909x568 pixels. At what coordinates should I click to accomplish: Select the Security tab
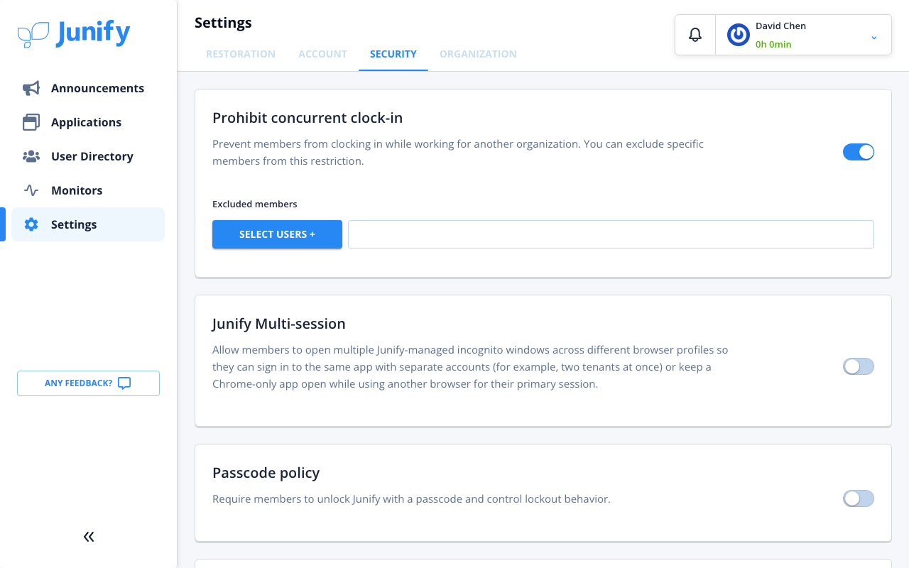pyautogui.click(x=393, y=54)
